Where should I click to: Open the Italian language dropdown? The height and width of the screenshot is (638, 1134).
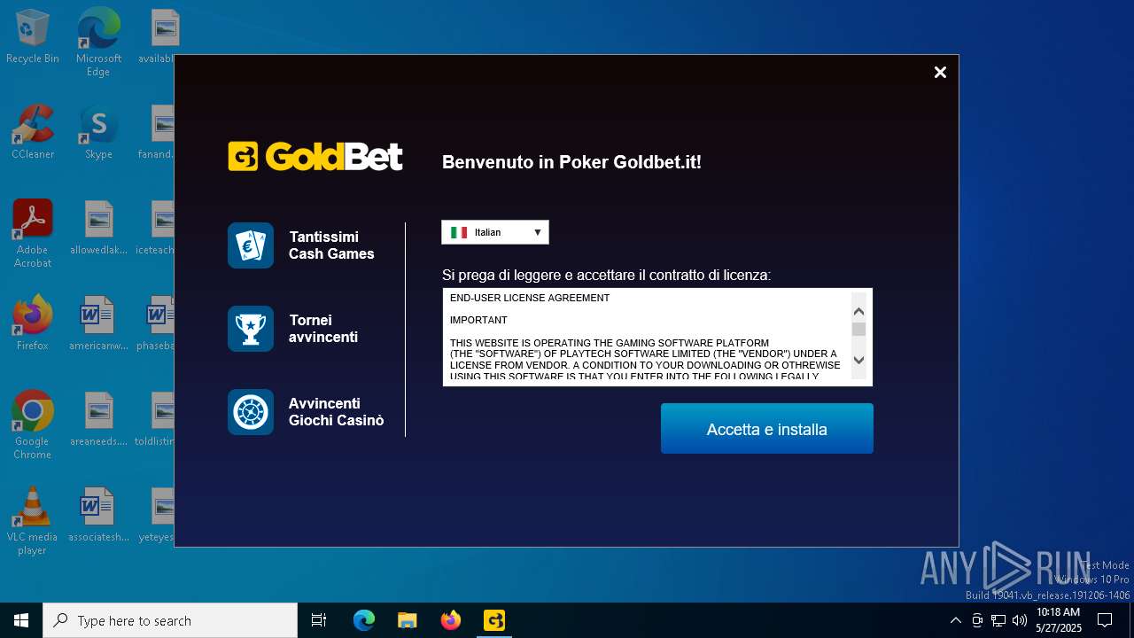point(495,232)
